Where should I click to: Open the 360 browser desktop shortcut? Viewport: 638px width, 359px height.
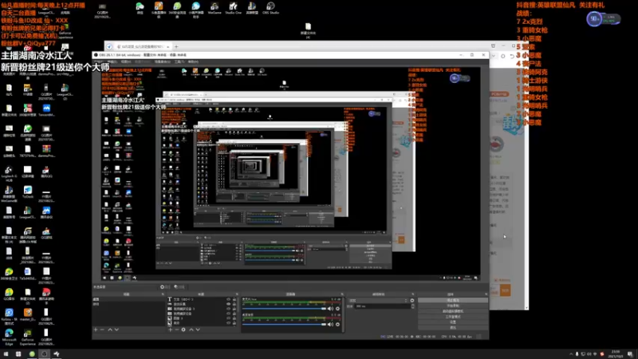pyautogui.click(x=177, y=8)
